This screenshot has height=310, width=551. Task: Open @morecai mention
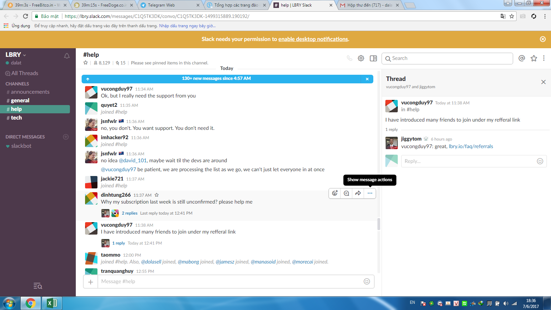pyautogui.click(x=303, y=262)
